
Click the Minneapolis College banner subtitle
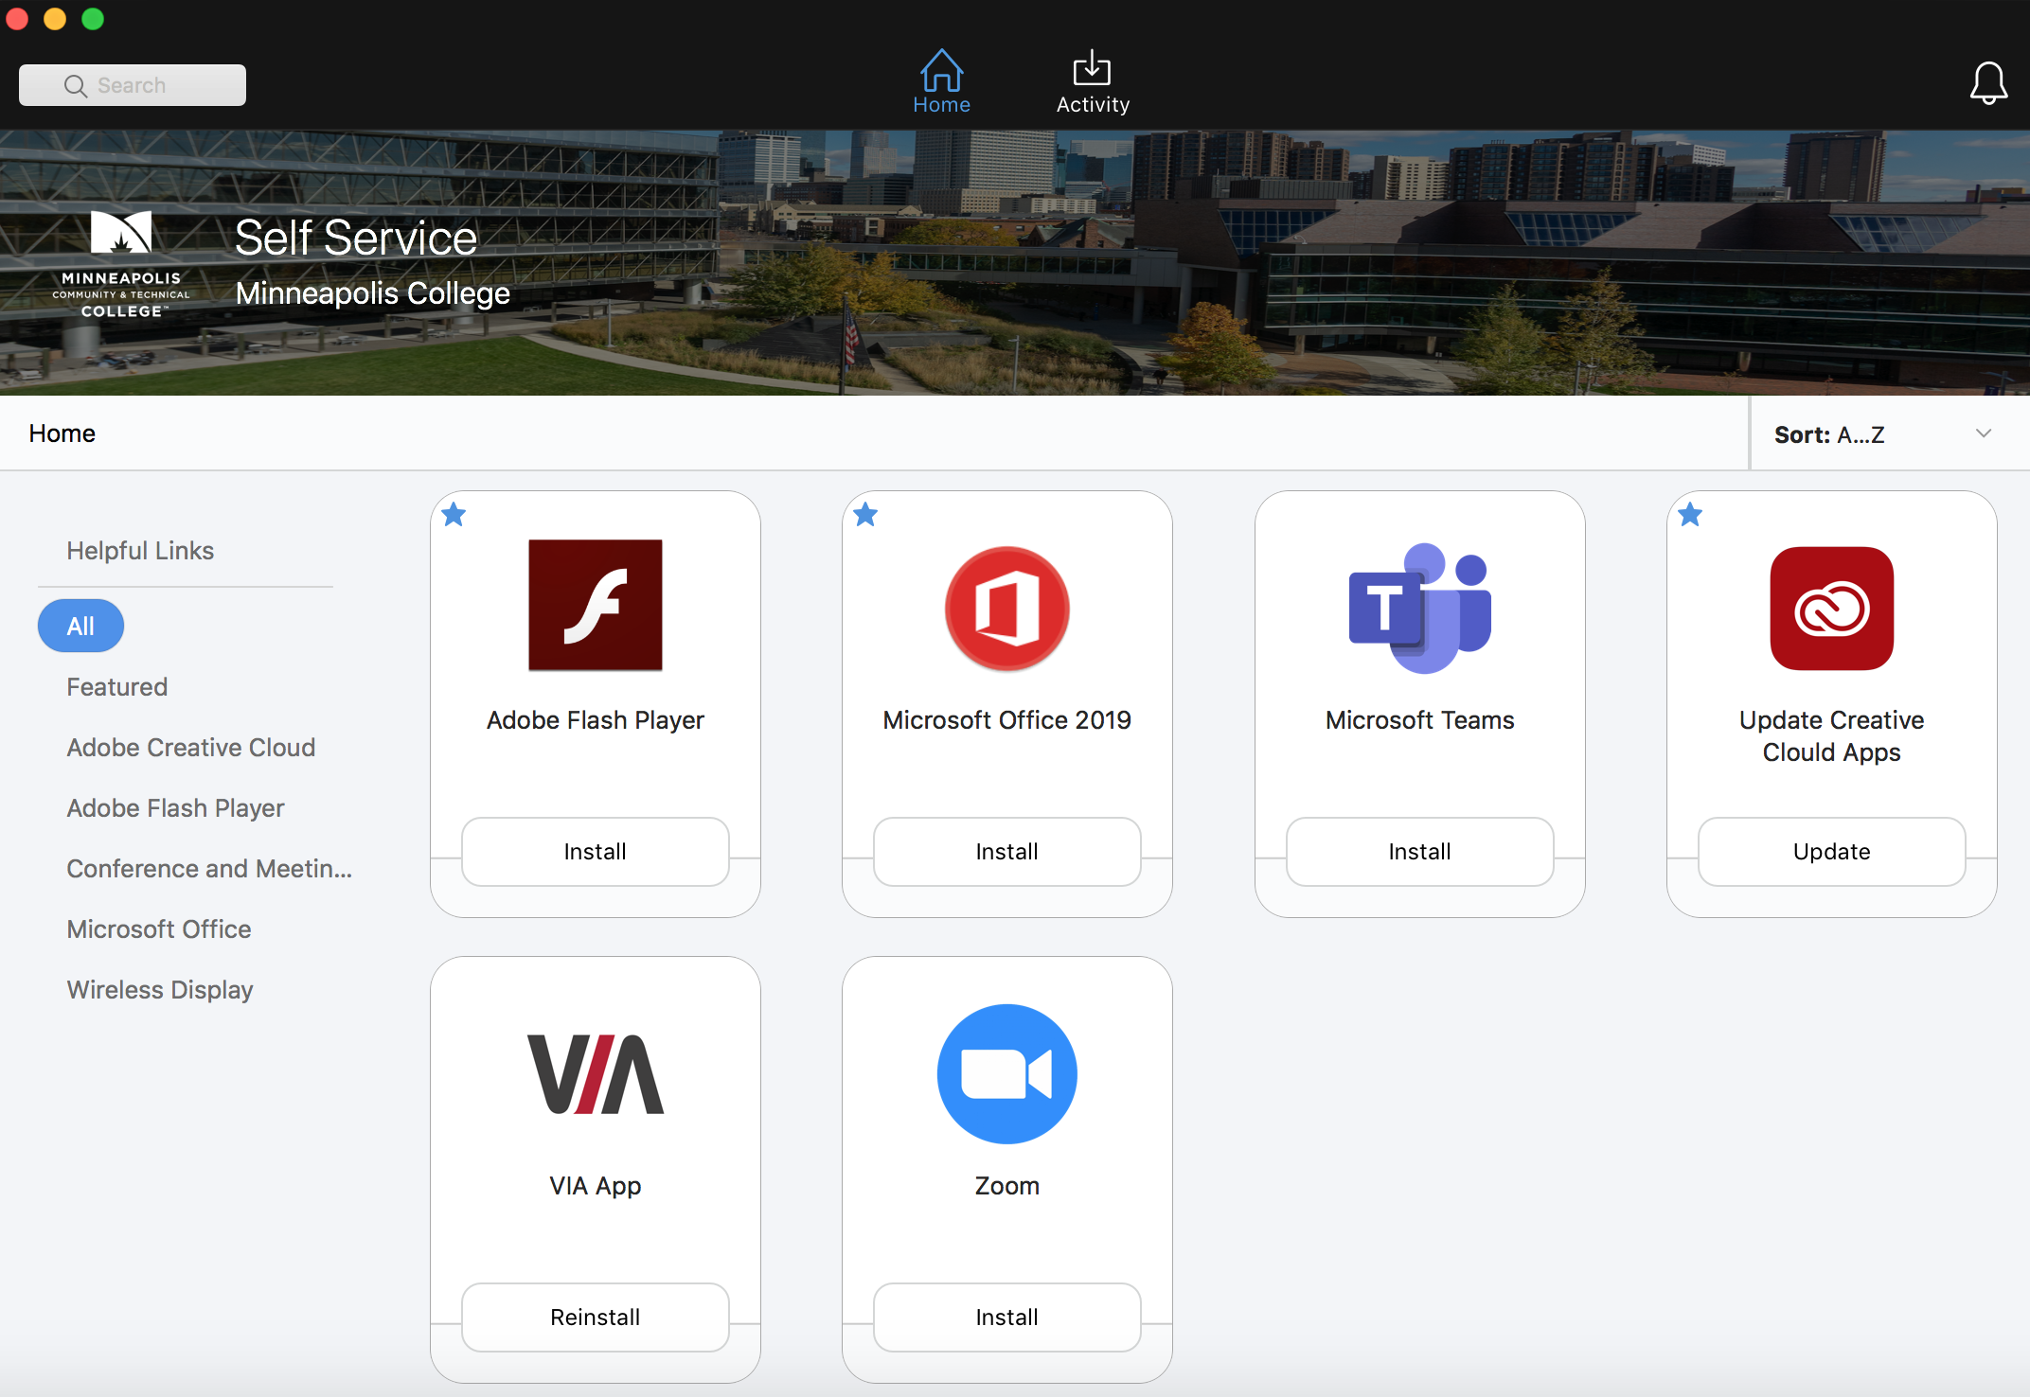tap(372, 293)
